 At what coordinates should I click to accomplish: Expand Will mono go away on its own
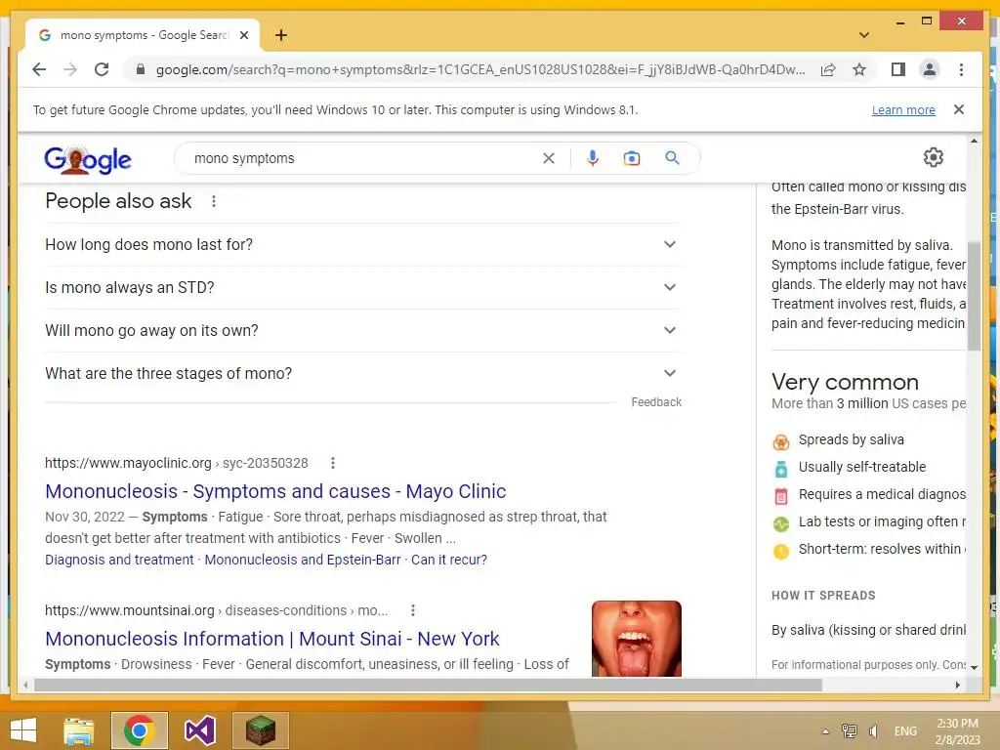[x=362, y=330]
